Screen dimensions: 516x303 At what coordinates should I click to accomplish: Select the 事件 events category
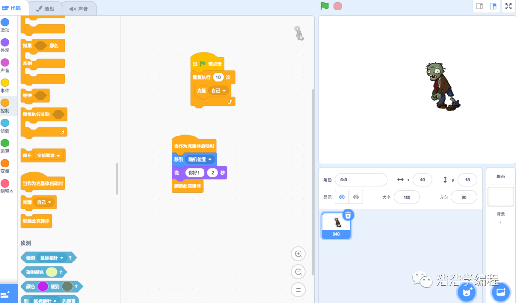point(5,86)
